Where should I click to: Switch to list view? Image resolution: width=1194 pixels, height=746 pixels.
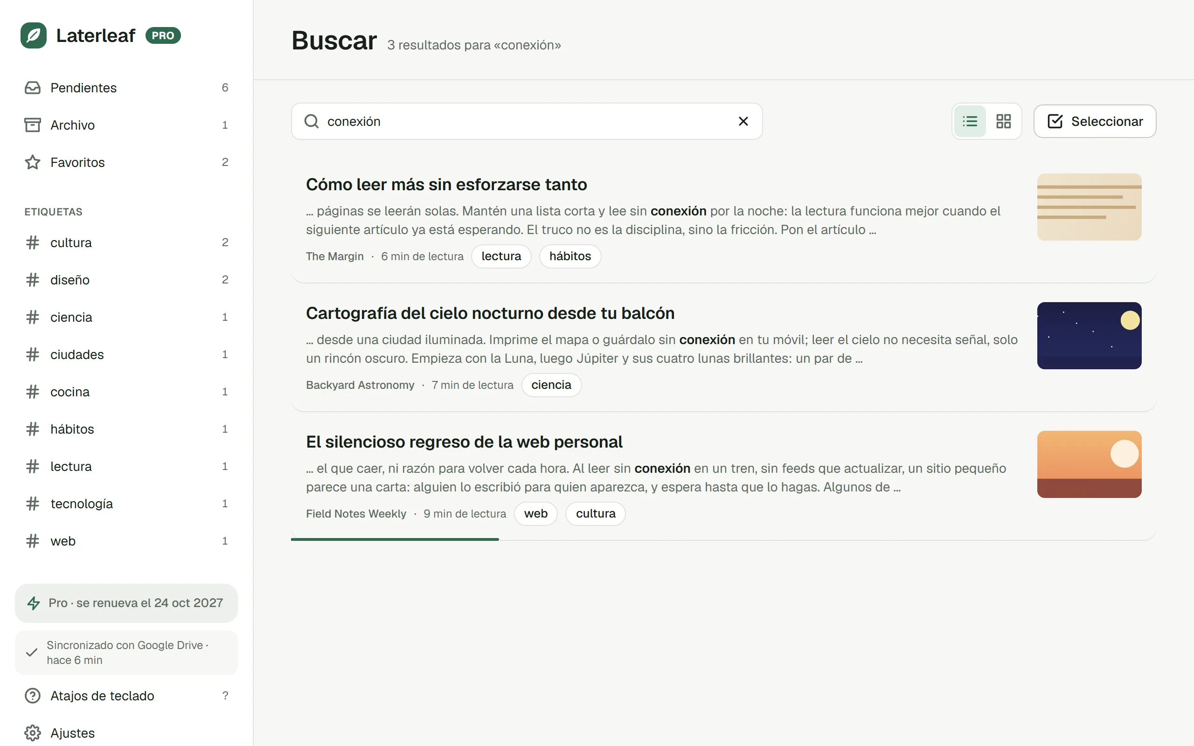[x=970, y=121]
